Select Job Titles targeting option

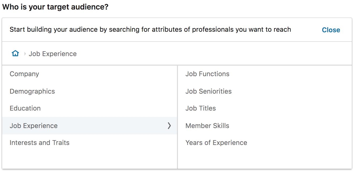201,108
